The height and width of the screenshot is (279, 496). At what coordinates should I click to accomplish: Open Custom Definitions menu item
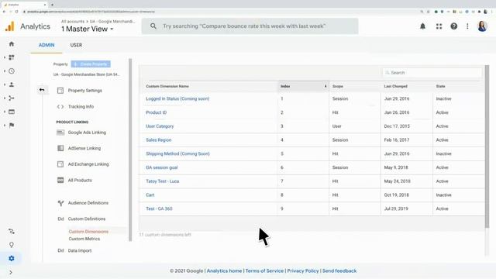tap(87, 219)
